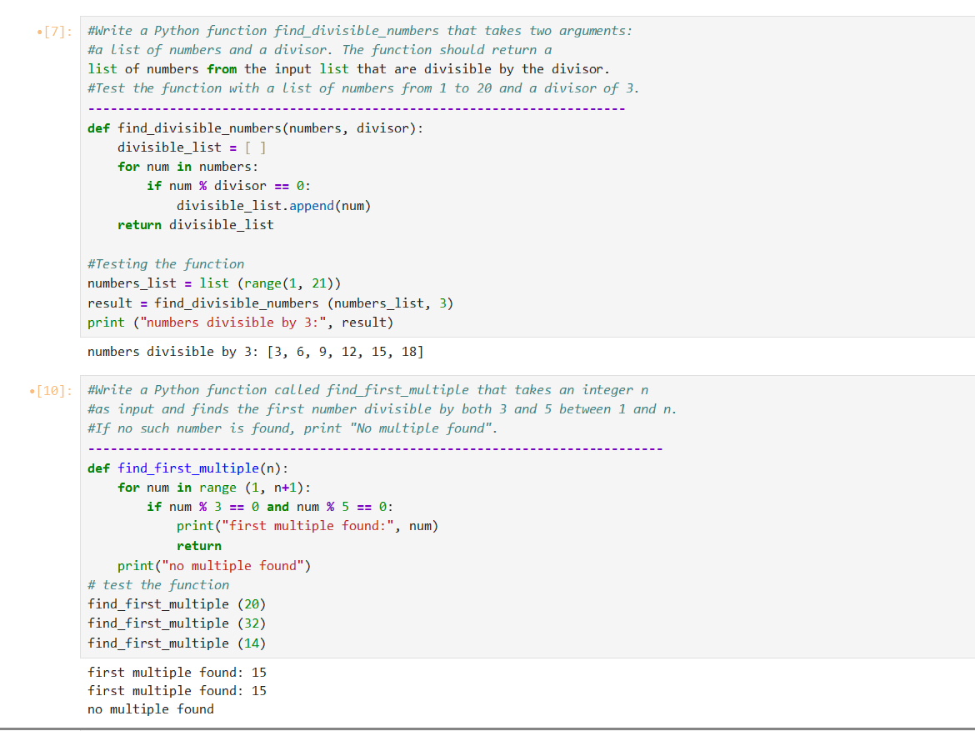Click comment '#Write a Python function called find_first_multiple'
This screenshot has height=731, width=975.
tap(367, 390)
